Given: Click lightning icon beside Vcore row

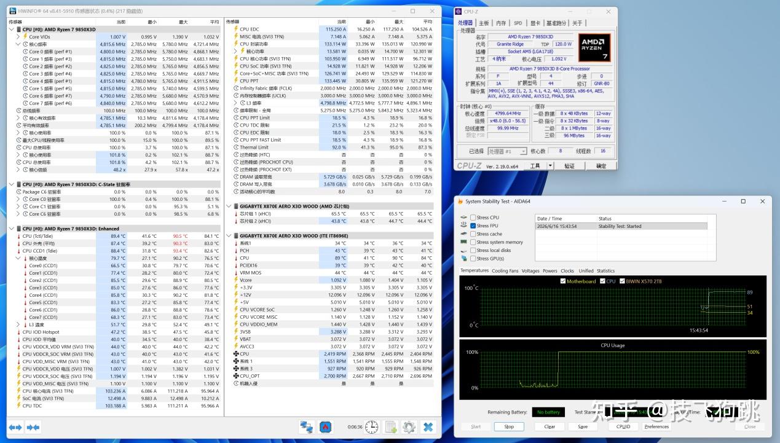Looking at the screenshot, I should tap(235, 280).
